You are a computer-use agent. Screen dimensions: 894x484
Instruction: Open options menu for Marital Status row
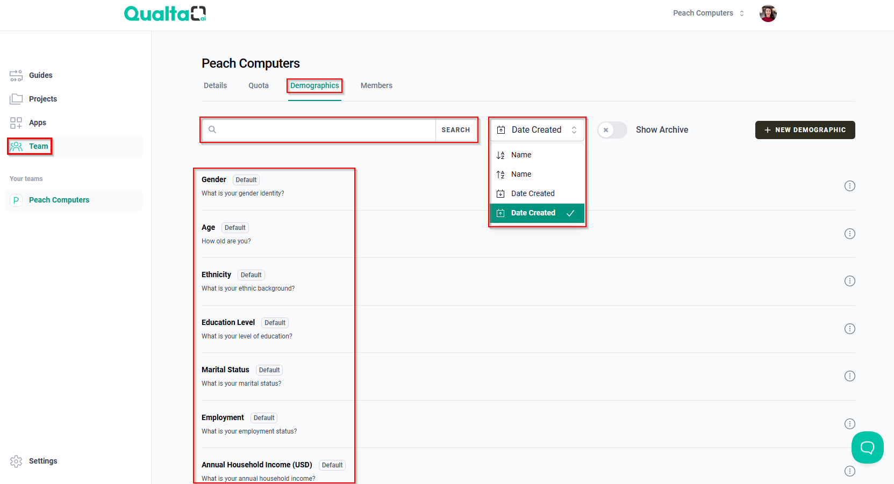click(x=849, y=376)
